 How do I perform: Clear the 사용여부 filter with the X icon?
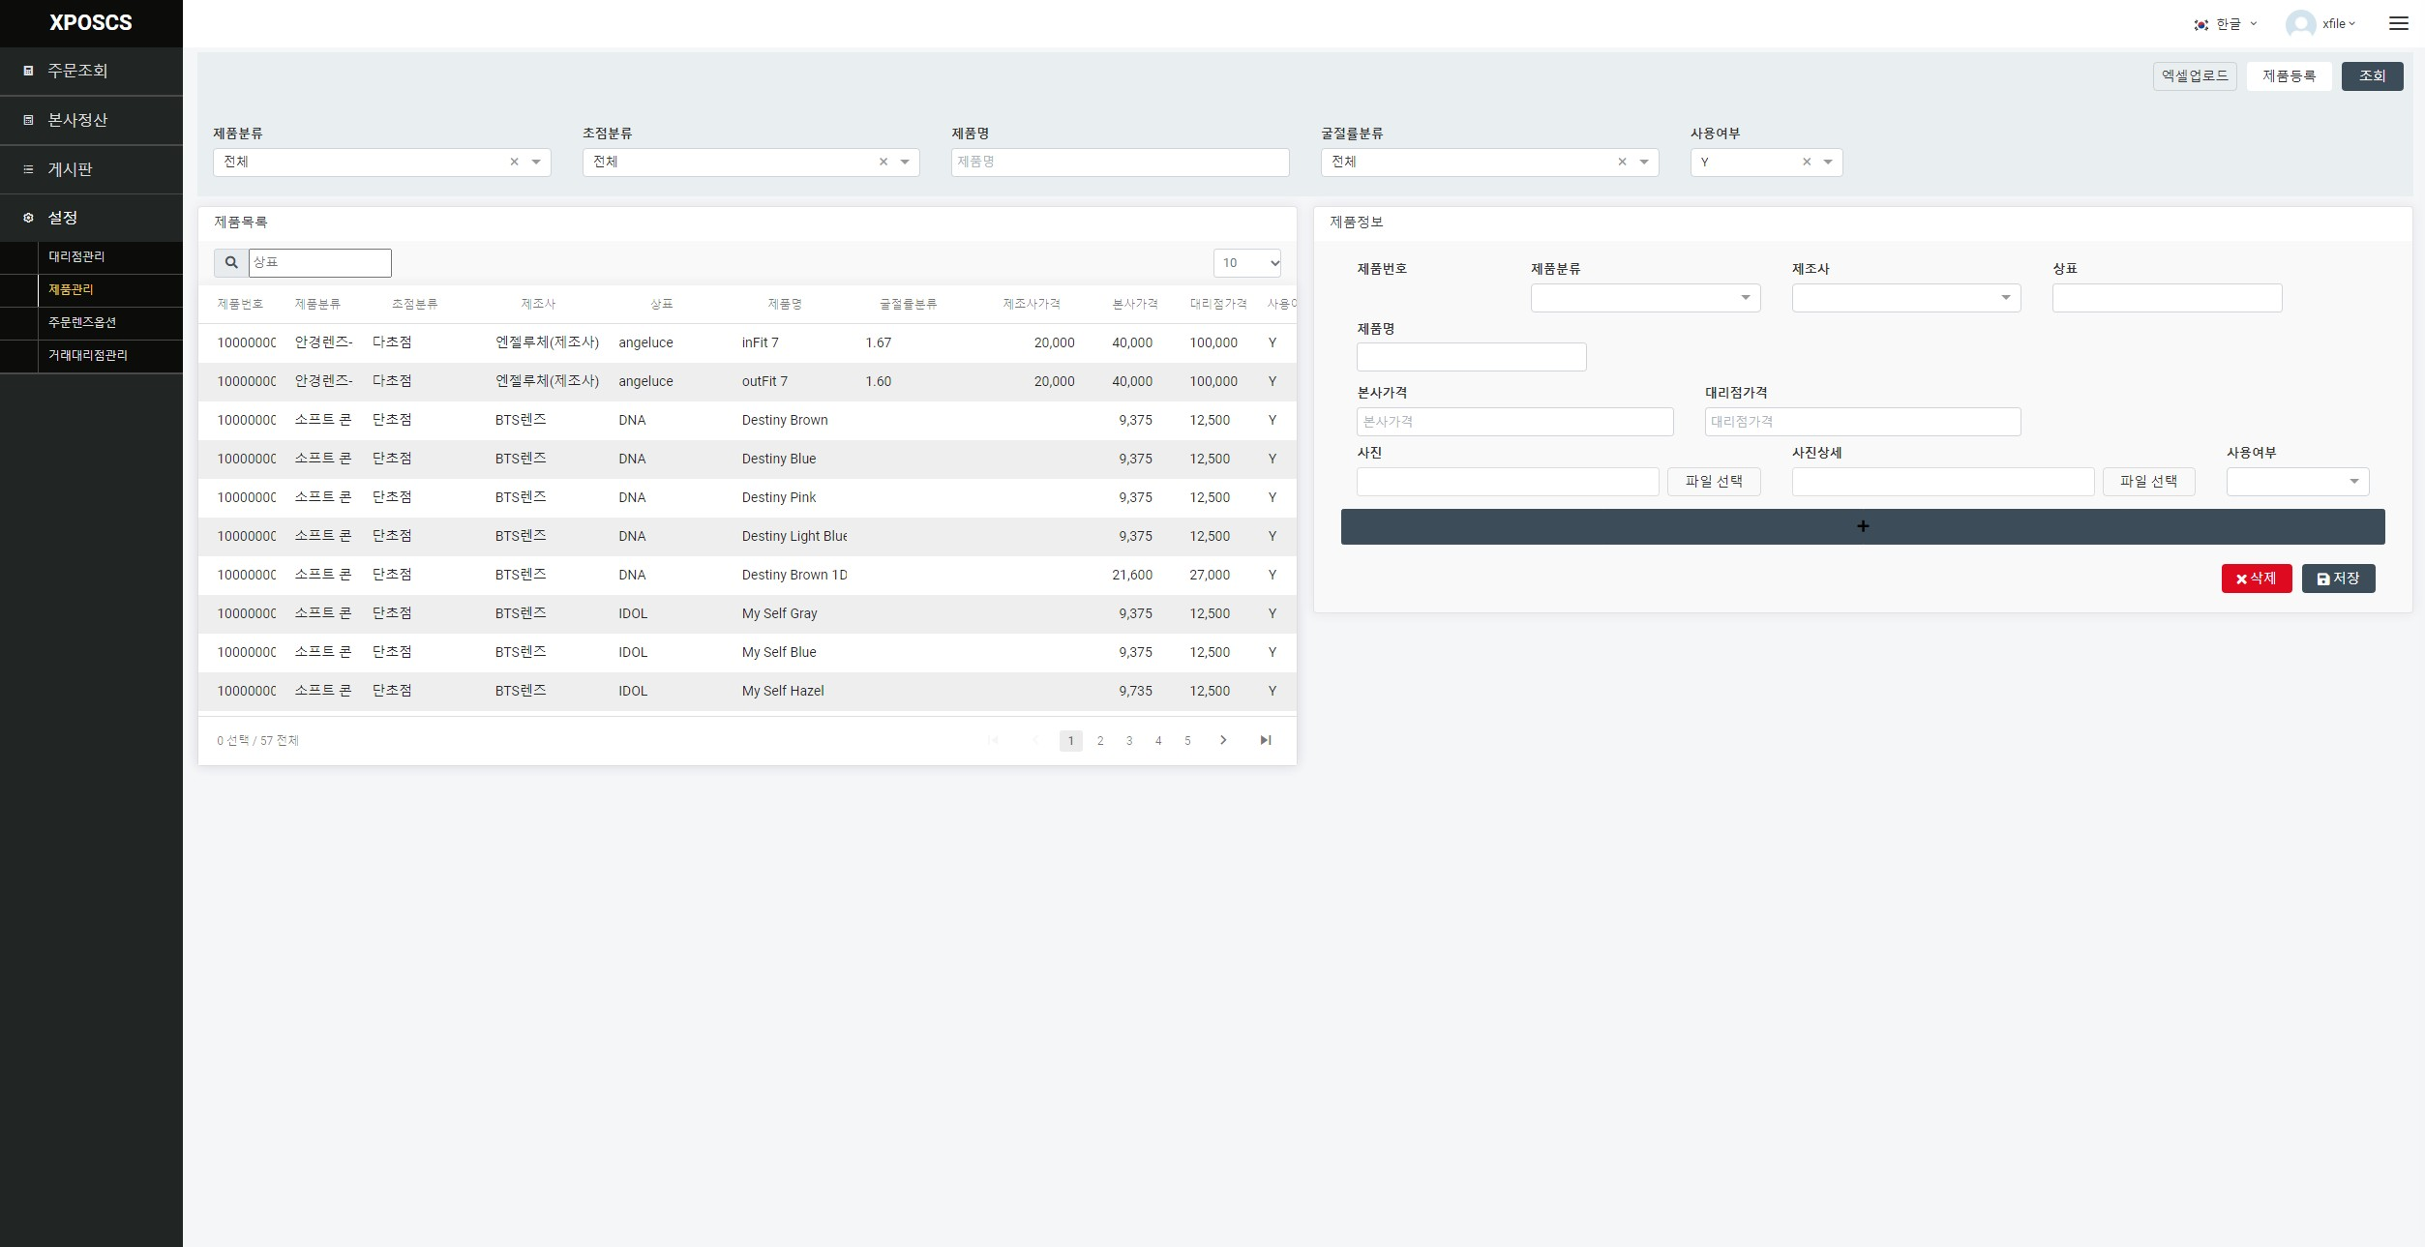1806,163
